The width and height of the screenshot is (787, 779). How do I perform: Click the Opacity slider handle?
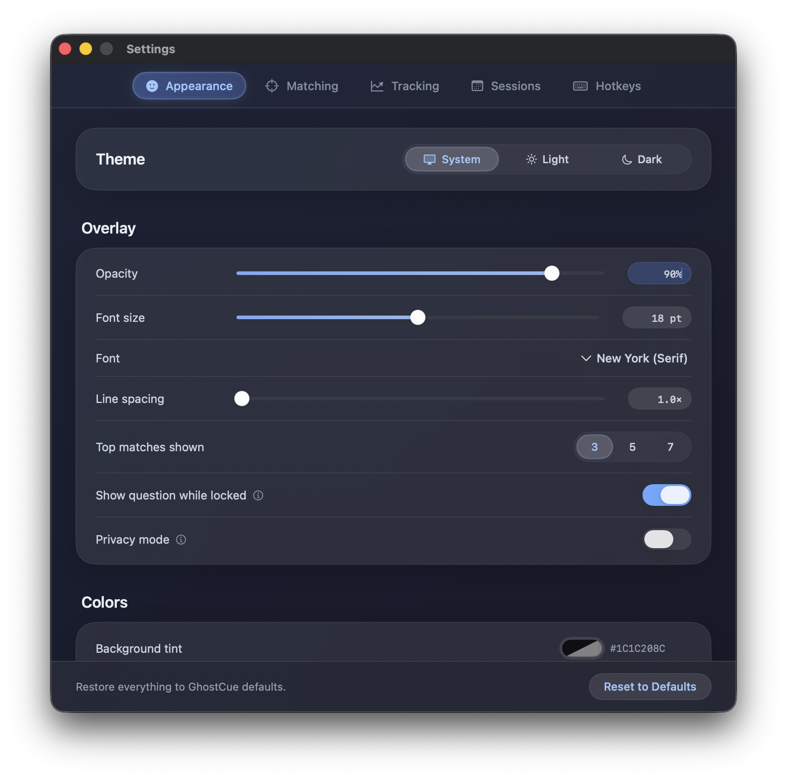pos(551,273)
